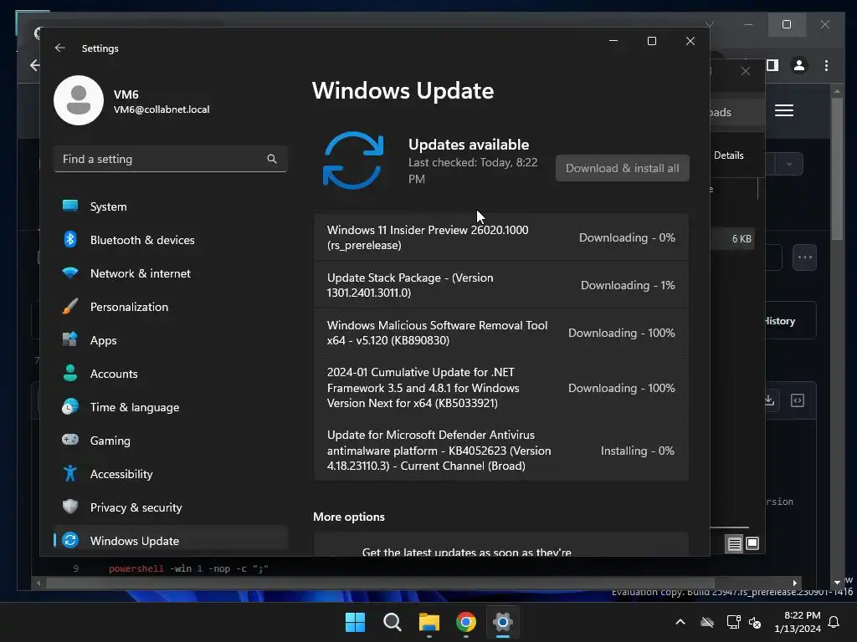
Task: Click the horizontal scrollbar right arrow
Action: click(795, 583)
